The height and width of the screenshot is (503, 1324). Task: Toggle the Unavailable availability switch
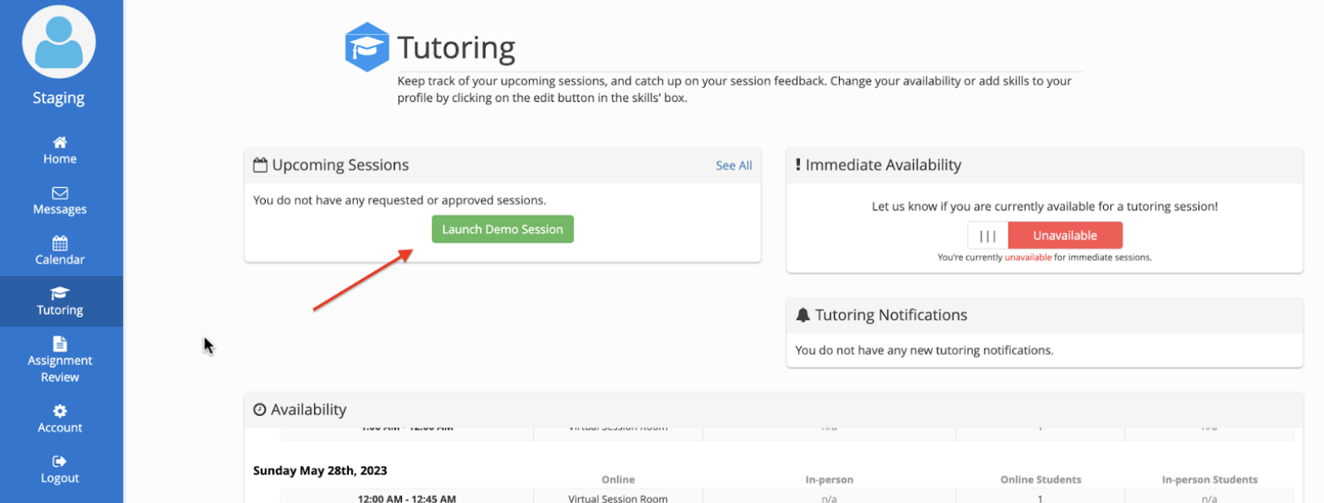[1045, 235]
